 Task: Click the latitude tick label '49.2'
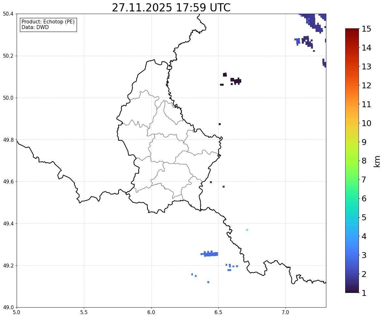pos(8,266)
